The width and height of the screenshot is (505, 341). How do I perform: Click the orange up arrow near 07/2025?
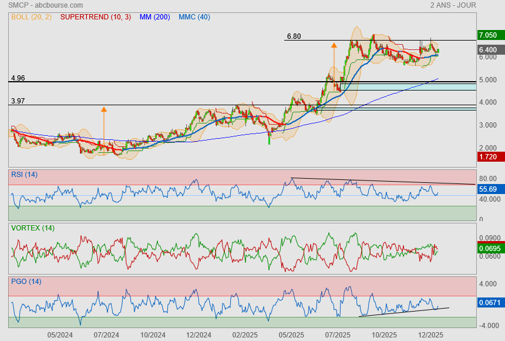pos(334,45)
